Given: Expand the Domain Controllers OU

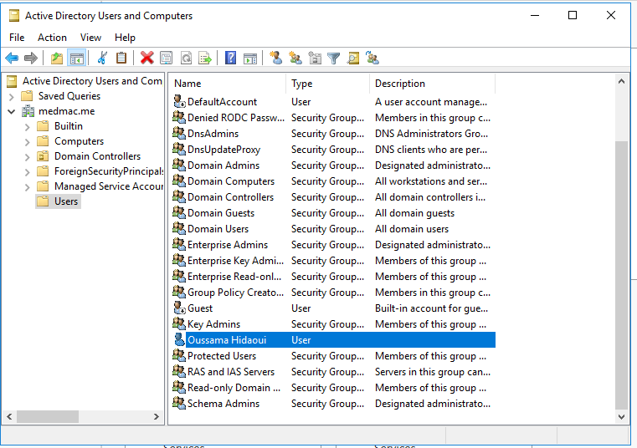Looking at the screenshot, I should [28, 157].
